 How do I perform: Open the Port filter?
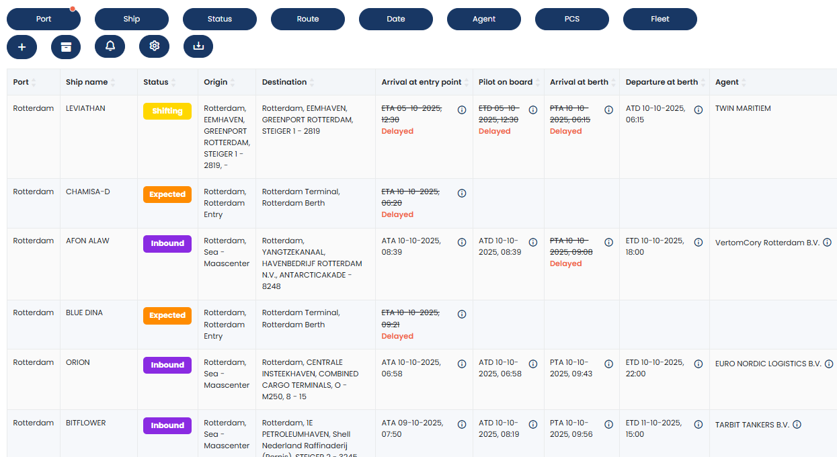click(x=44, y=19)
